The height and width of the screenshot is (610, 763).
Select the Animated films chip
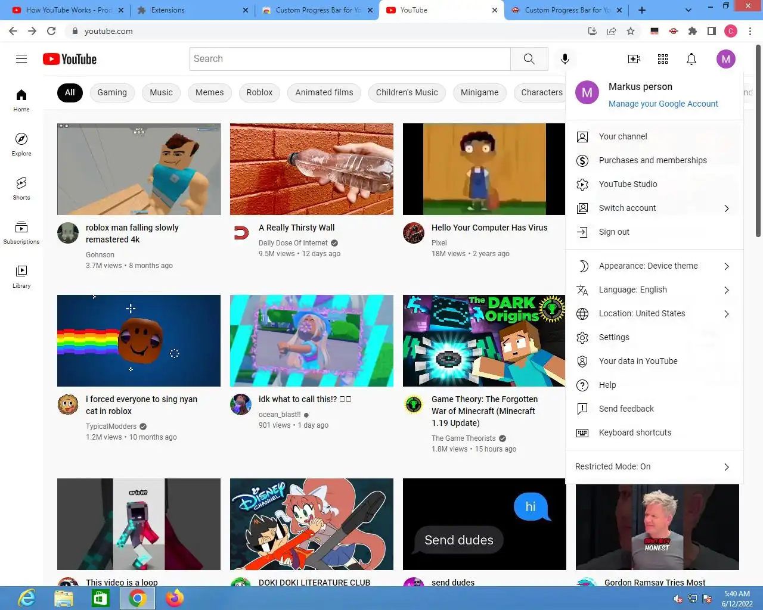tap(324, 92)
